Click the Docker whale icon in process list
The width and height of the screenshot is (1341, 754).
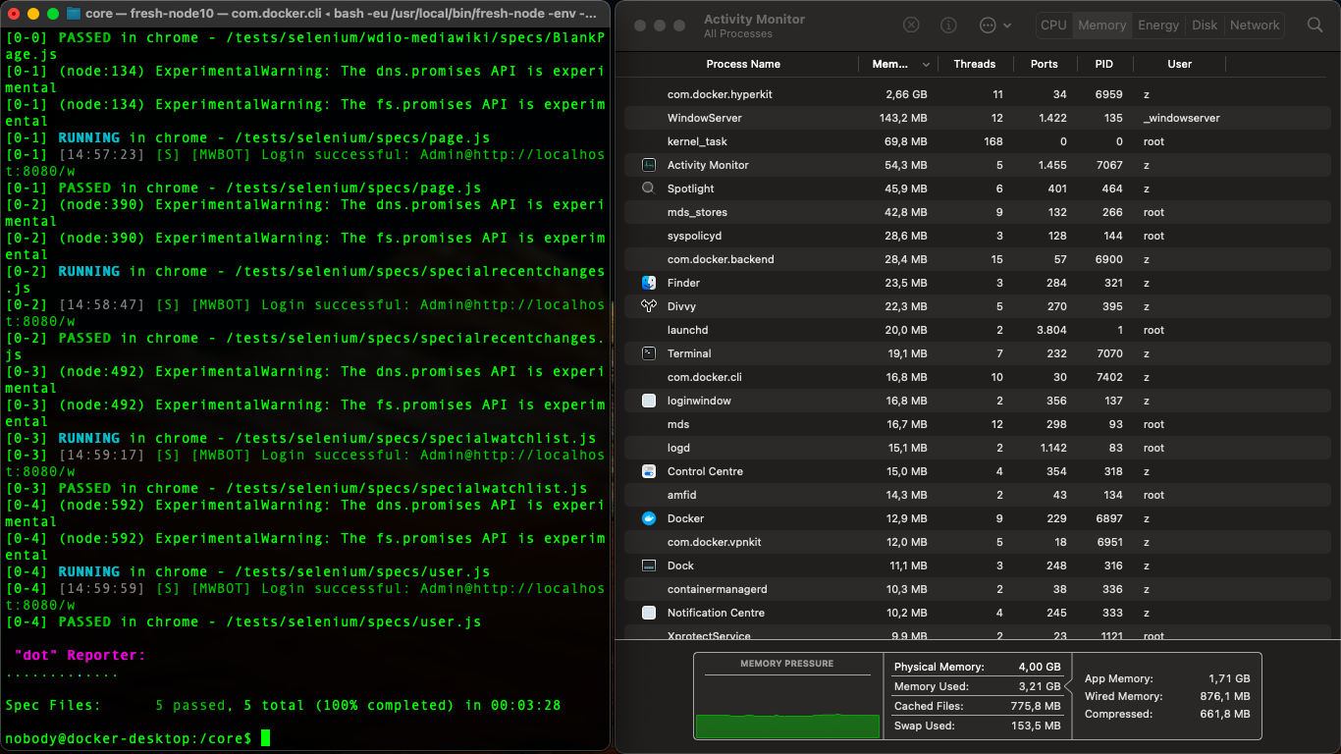[x=648, y=518]
